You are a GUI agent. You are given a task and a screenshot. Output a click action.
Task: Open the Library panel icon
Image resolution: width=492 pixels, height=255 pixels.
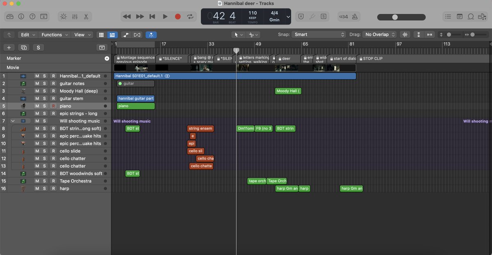pos(10,17)
